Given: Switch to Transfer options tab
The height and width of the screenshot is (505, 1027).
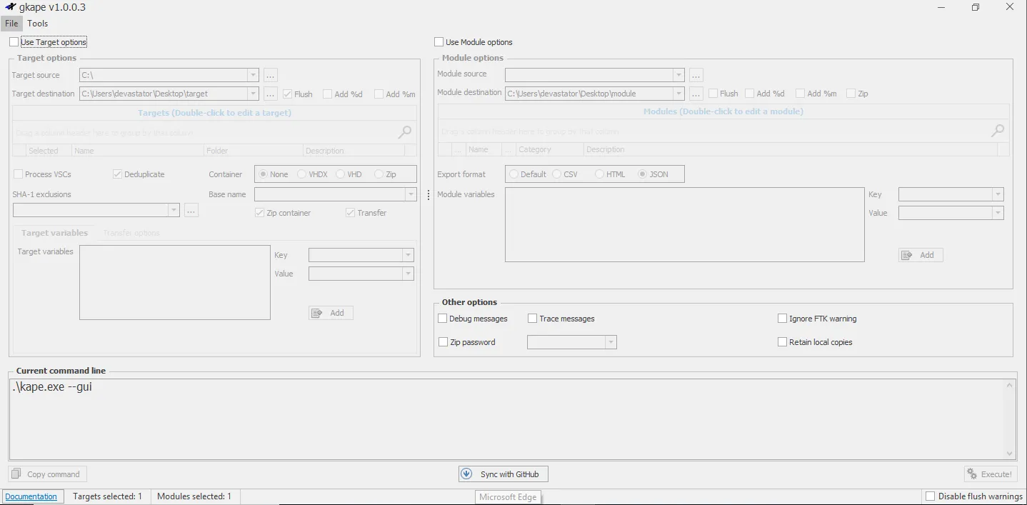Looking at the screenshot, I should tap(131, 233).
